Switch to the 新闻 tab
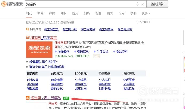 point(40,13)
